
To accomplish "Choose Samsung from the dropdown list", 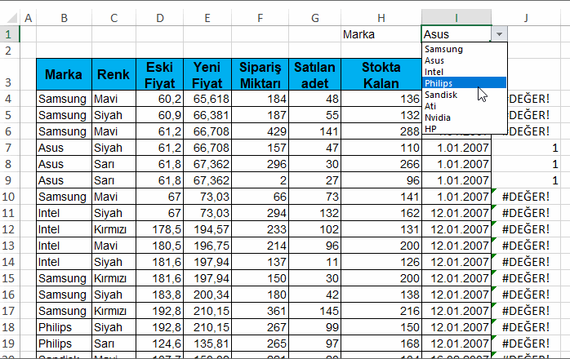I will [x=464, y=49].
